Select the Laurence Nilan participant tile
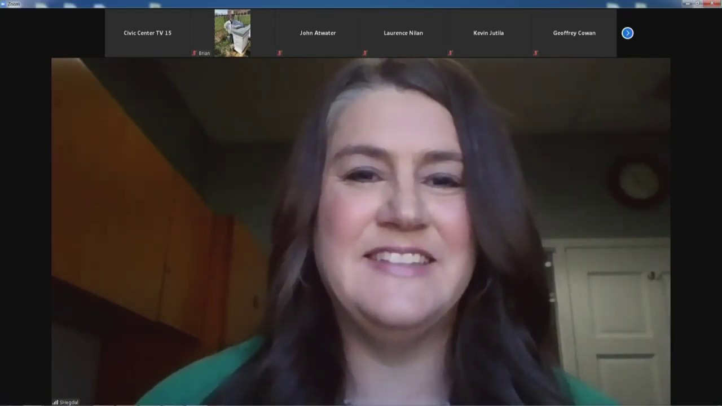Image resolution: width=722 pixels, height=406 pixels. point(403,33)
